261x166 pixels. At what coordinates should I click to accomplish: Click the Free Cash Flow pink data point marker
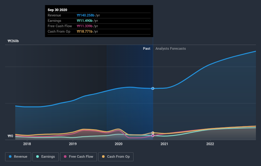(153, 136)
